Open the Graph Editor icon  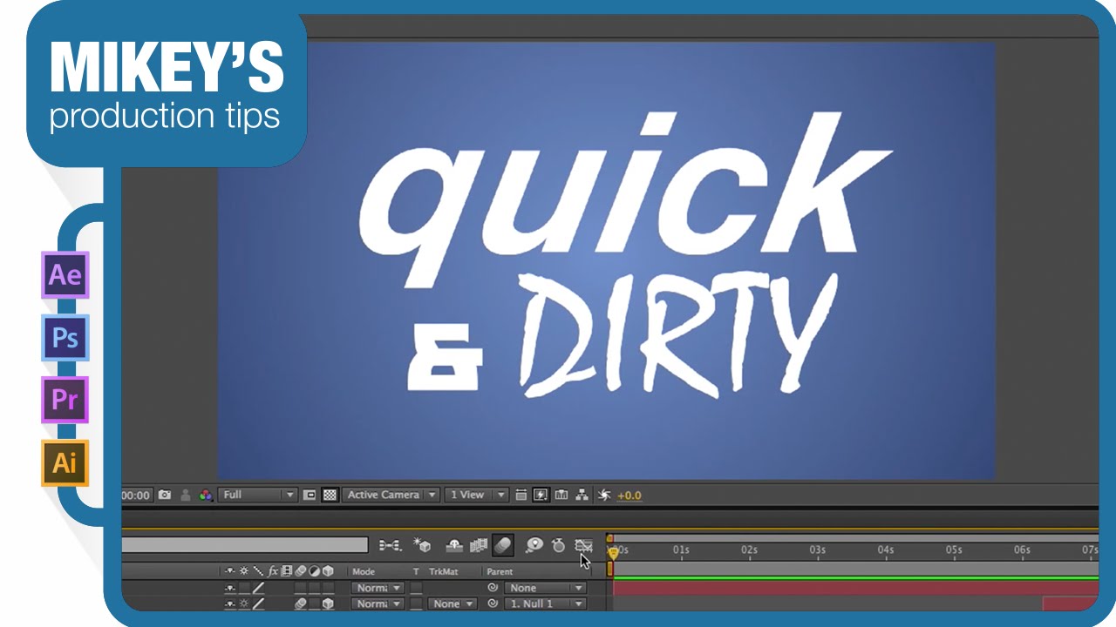[584, 546]
